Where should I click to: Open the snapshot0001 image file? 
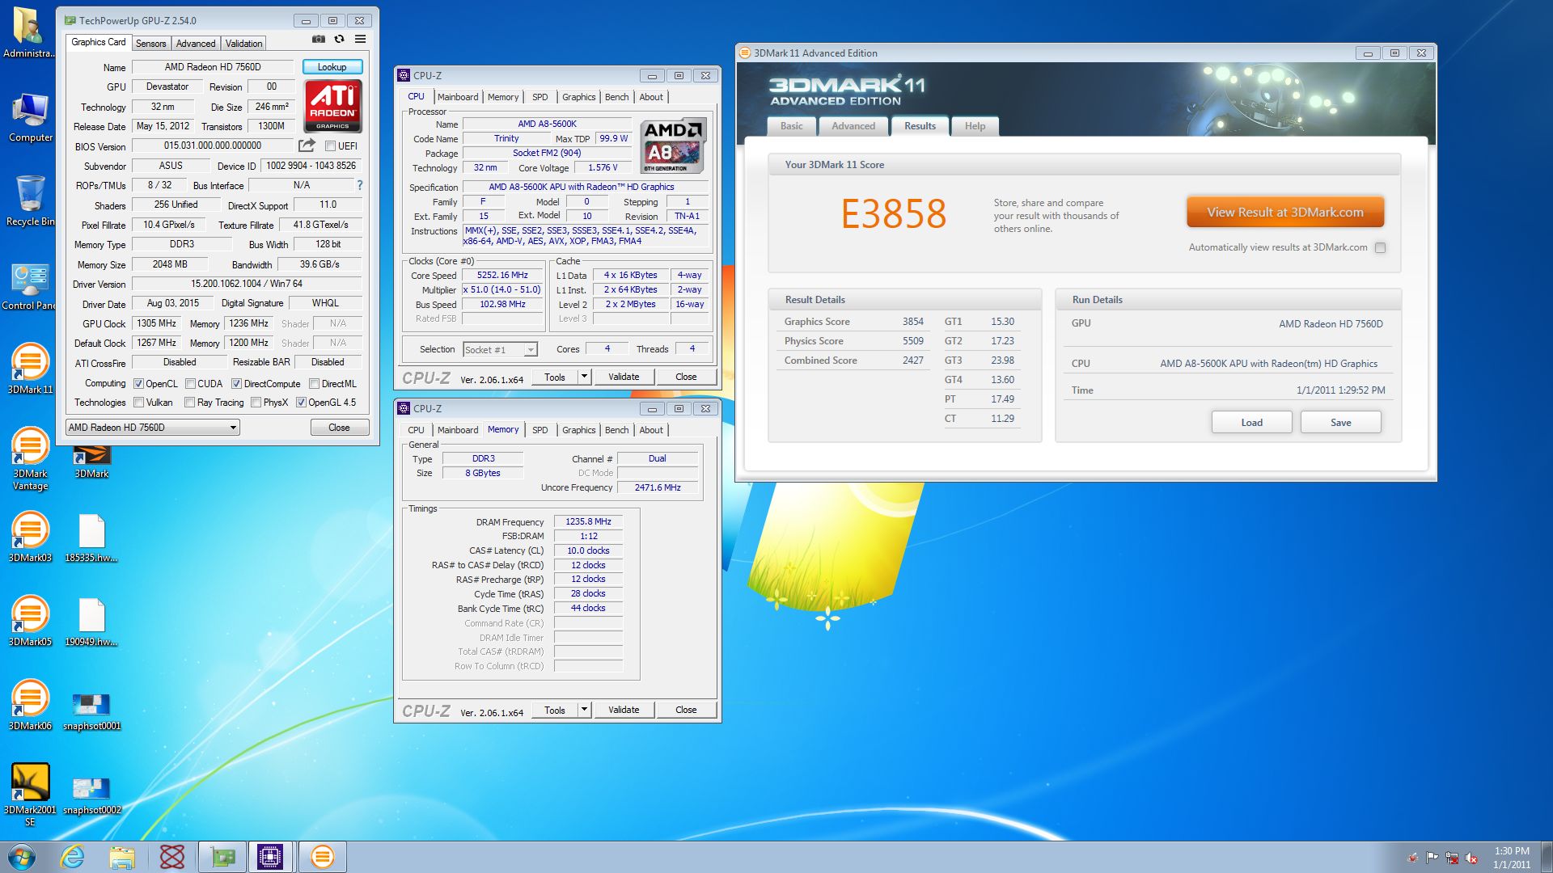click(x=91, y=711)
